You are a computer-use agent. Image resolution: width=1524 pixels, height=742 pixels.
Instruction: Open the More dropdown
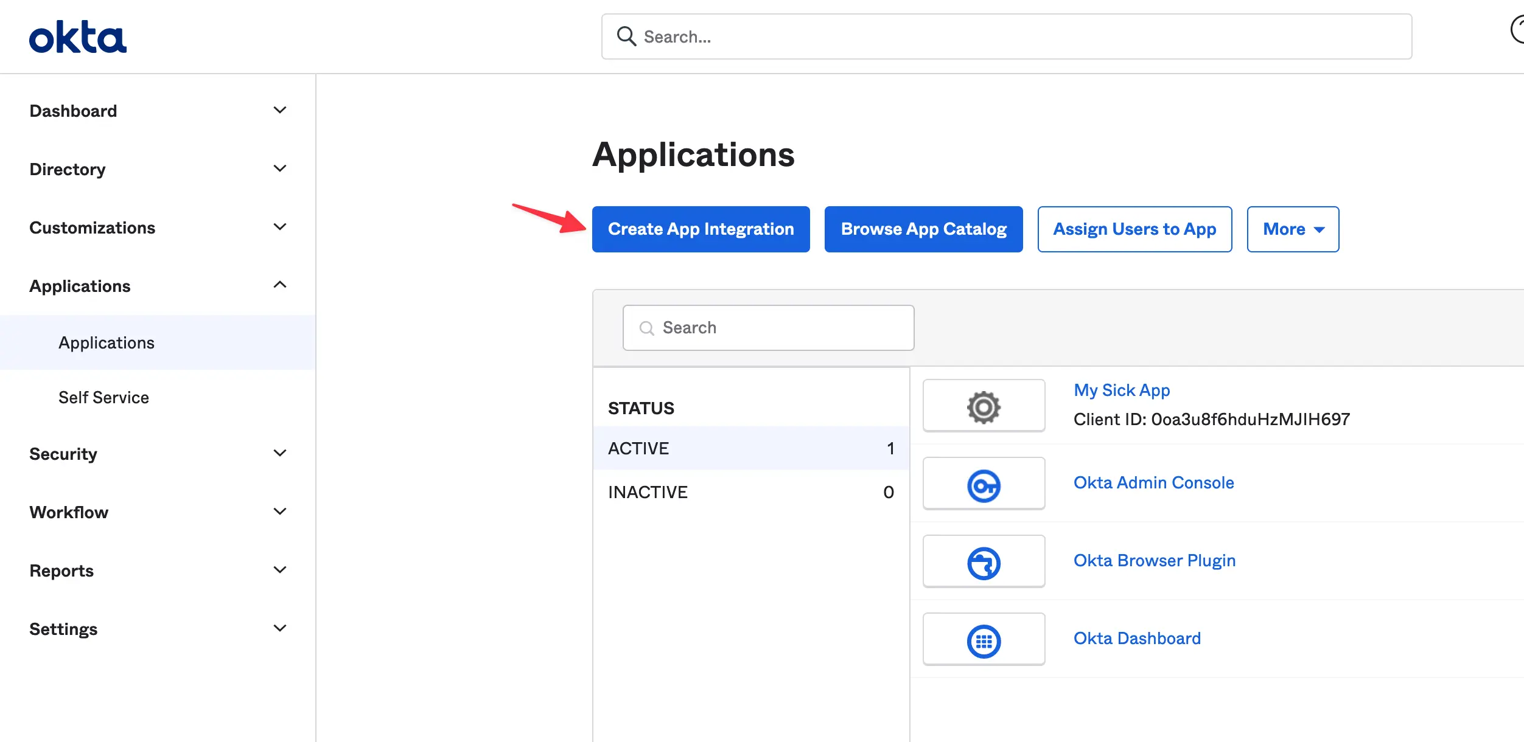pos(1292,229)
